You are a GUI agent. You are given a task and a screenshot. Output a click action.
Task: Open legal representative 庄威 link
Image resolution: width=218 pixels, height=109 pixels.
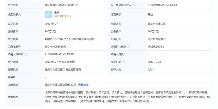(x=57, y=13)
